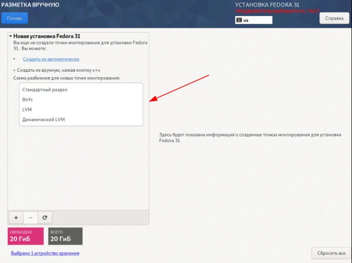Image resolution: width=352 pixels, height=263 pixels.
Task: Click the us keyboard layout field
Action: click(x=254, y=20)
